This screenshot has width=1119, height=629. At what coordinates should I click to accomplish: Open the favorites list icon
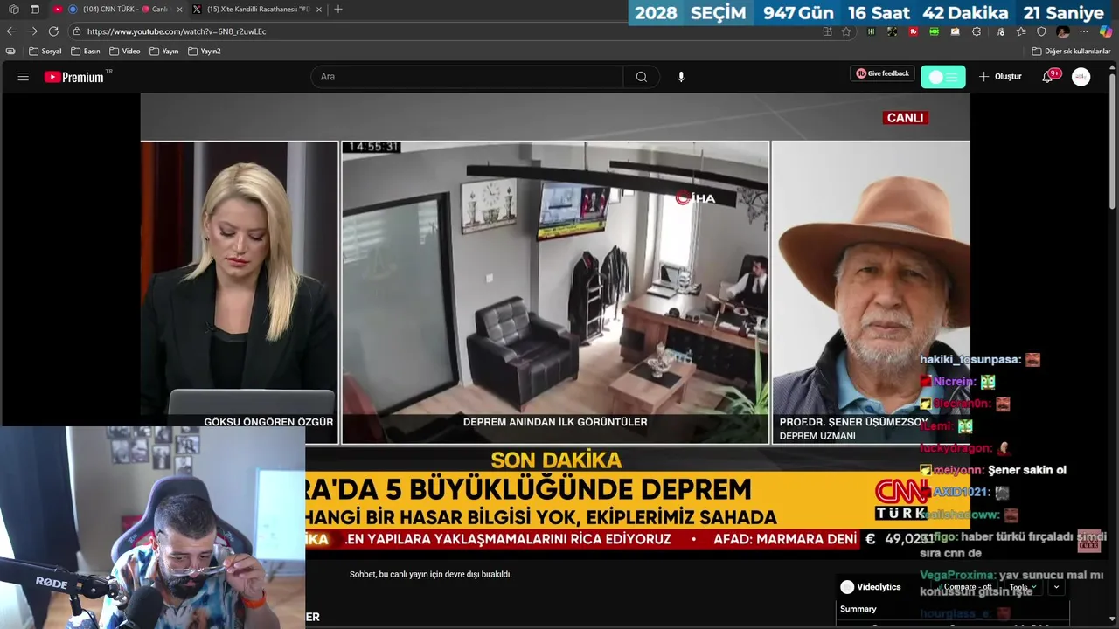pyautogui.click(x=1019, y=31)
